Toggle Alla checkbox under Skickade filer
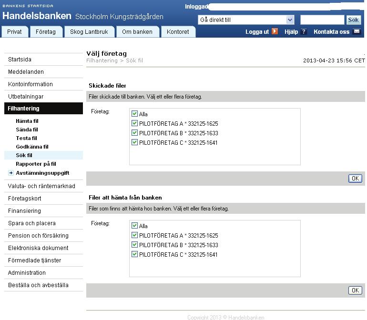This screenshot has height=320, width=367. click(134, 114)
